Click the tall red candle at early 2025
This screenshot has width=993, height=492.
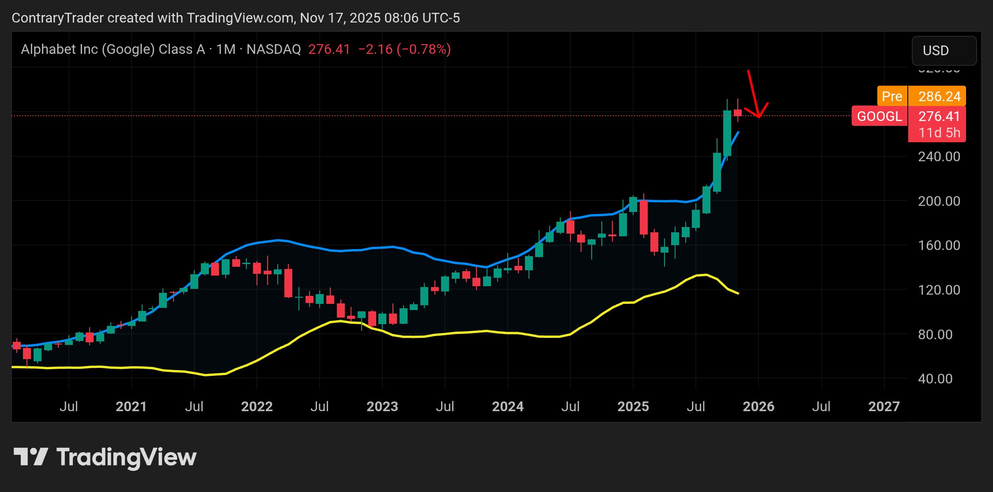(x=644, y=217)
